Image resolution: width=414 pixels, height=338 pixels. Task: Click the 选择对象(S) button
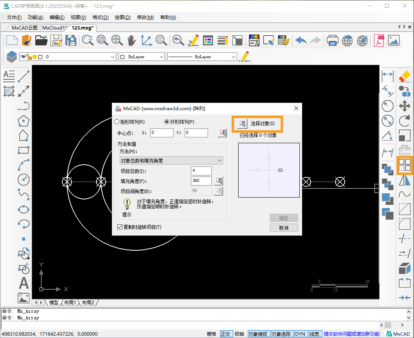tap(257, 123)
